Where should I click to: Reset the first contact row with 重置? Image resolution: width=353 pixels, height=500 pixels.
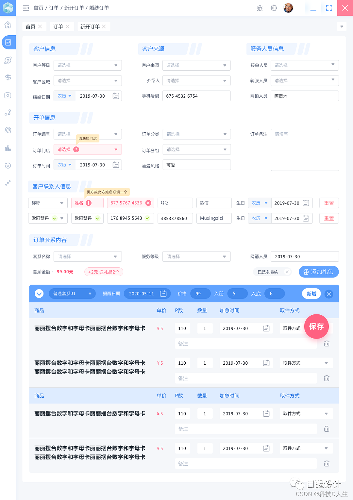click(x=329, y=203)
